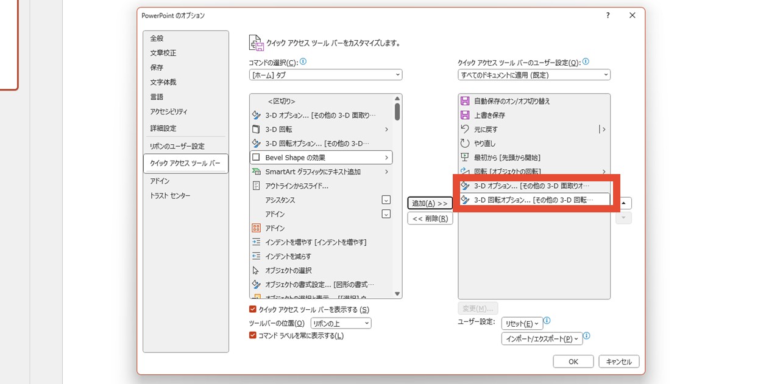This screenshot has width=780, height=384.
Task: Click the 回転 [オブジェクトの回転] icon in right list
Action: point(465,171)
